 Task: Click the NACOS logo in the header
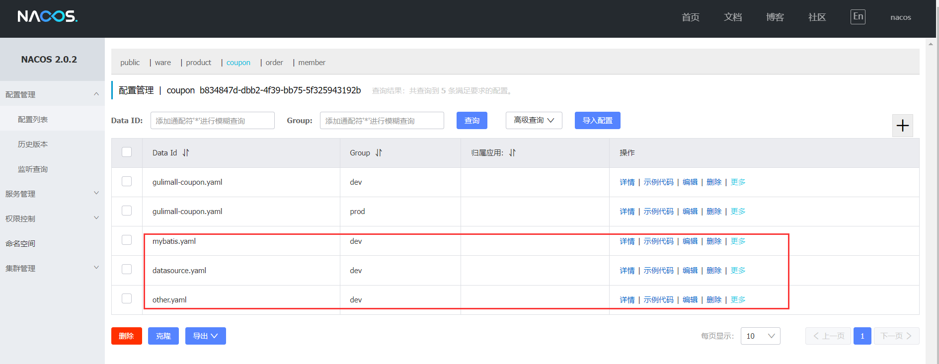coord(48,16)
